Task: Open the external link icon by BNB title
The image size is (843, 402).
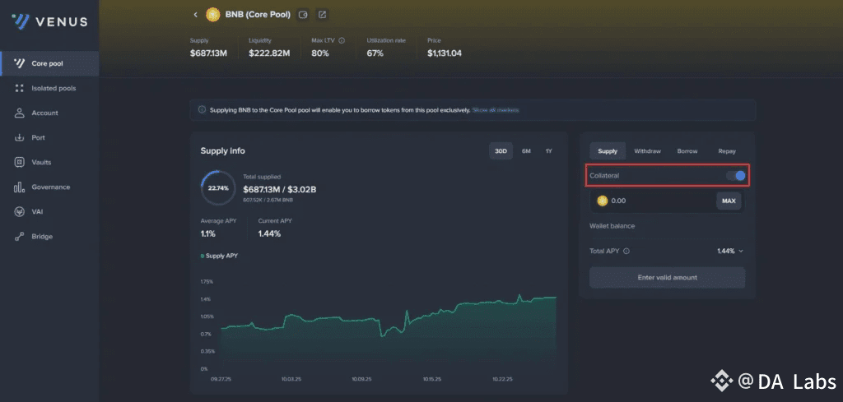Action: pyautogui.click(x=322, y=15)
